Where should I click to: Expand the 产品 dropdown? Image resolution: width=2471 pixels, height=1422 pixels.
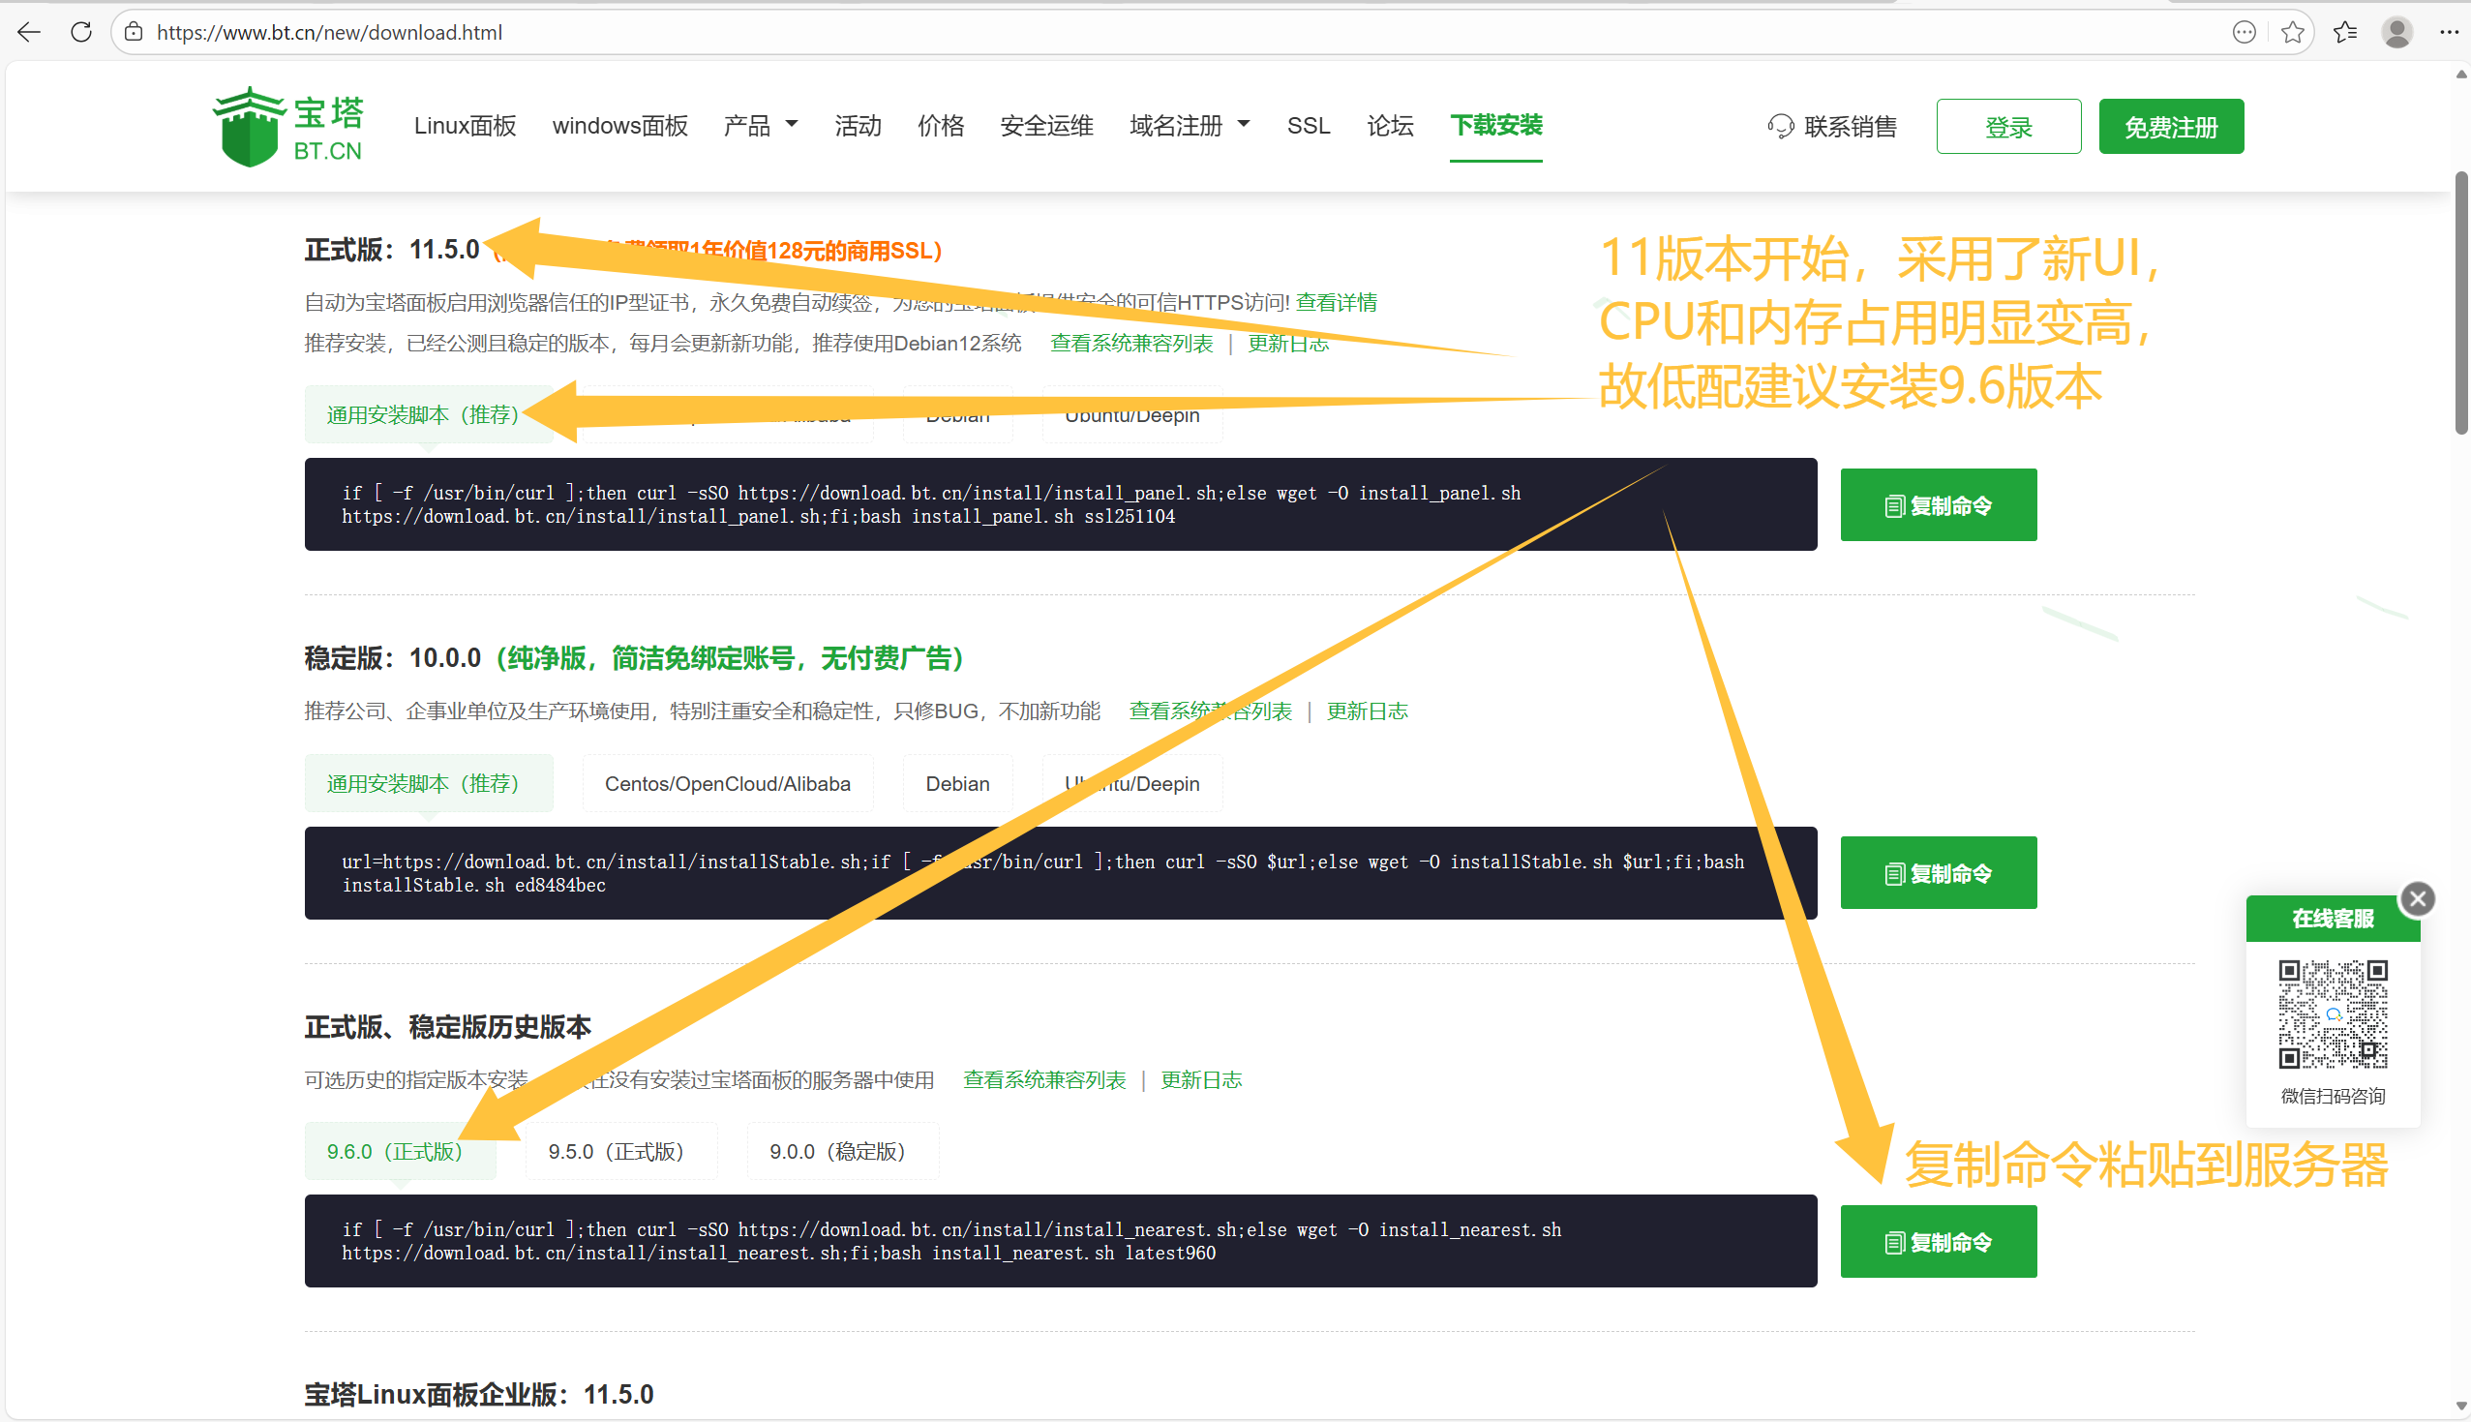(x=760, y=125)
